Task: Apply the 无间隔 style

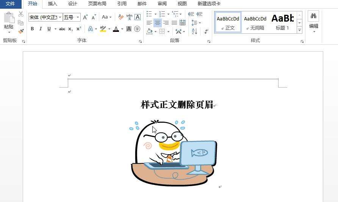Action: 255,22
